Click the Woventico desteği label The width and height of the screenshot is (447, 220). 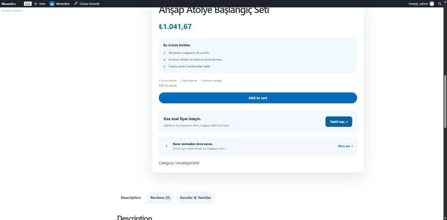211,81
